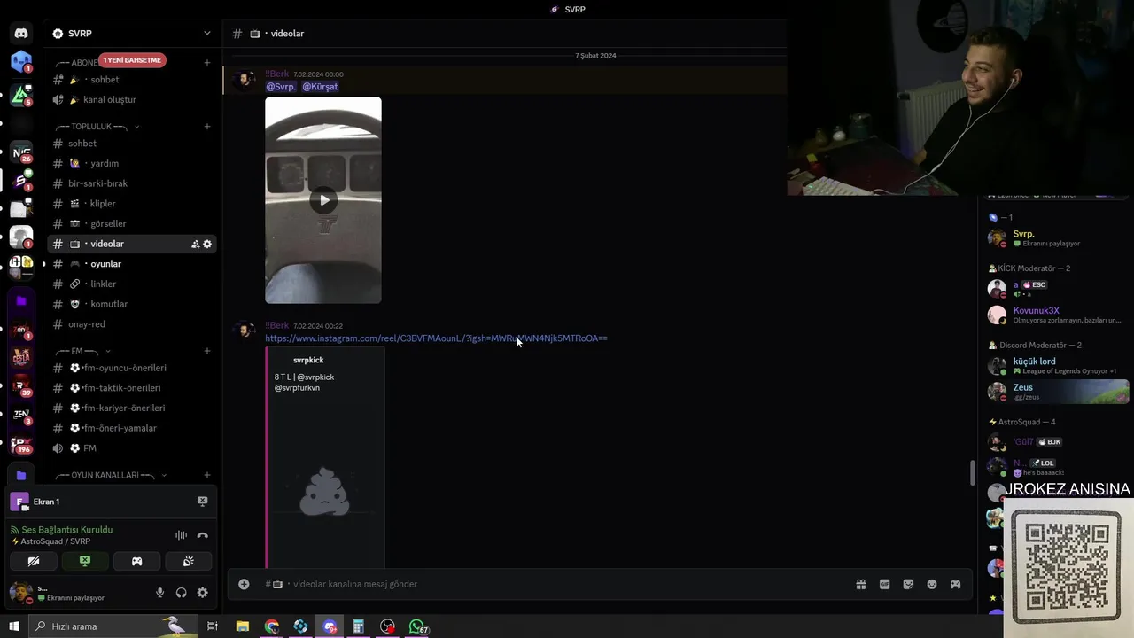Open fm-kariyer-önerileri channel

point(132,408)
